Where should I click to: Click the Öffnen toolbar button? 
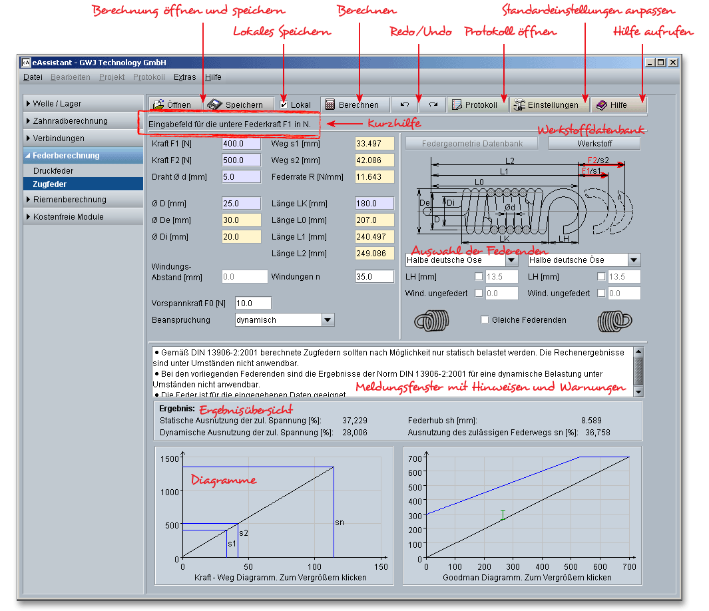tap(172, 104)
